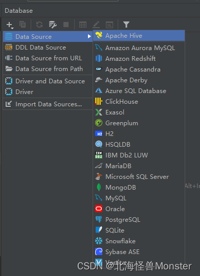Select SQLite data source
Viewport: 200px width, 276px height.
(x=139, y=231)
